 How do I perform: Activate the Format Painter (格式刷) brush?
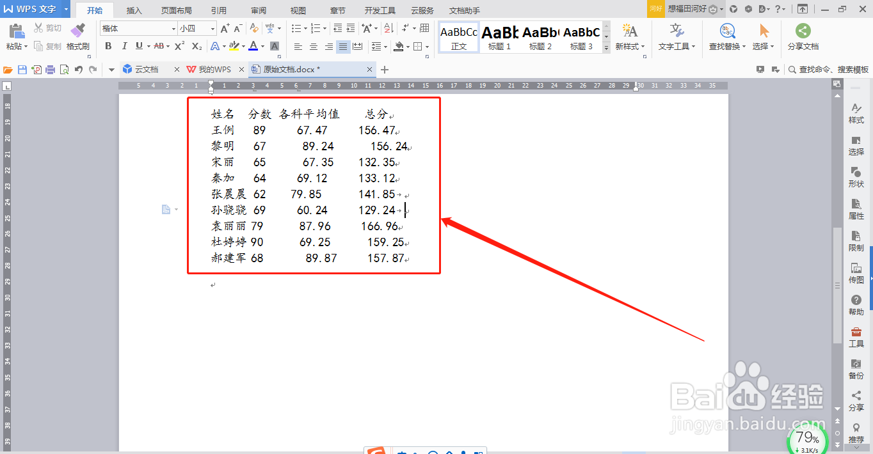[77, 37]
